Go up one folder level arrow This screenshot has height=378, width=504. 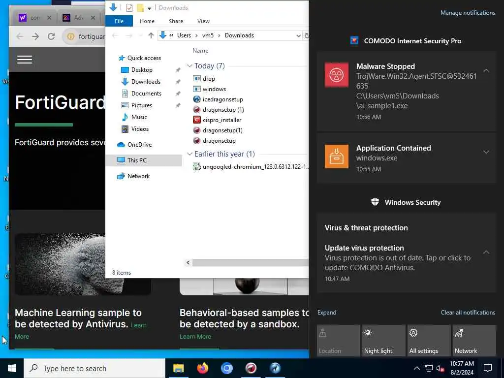click(151, 35)
